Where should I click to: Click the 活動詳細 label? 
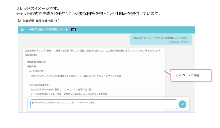pos(31,66)
